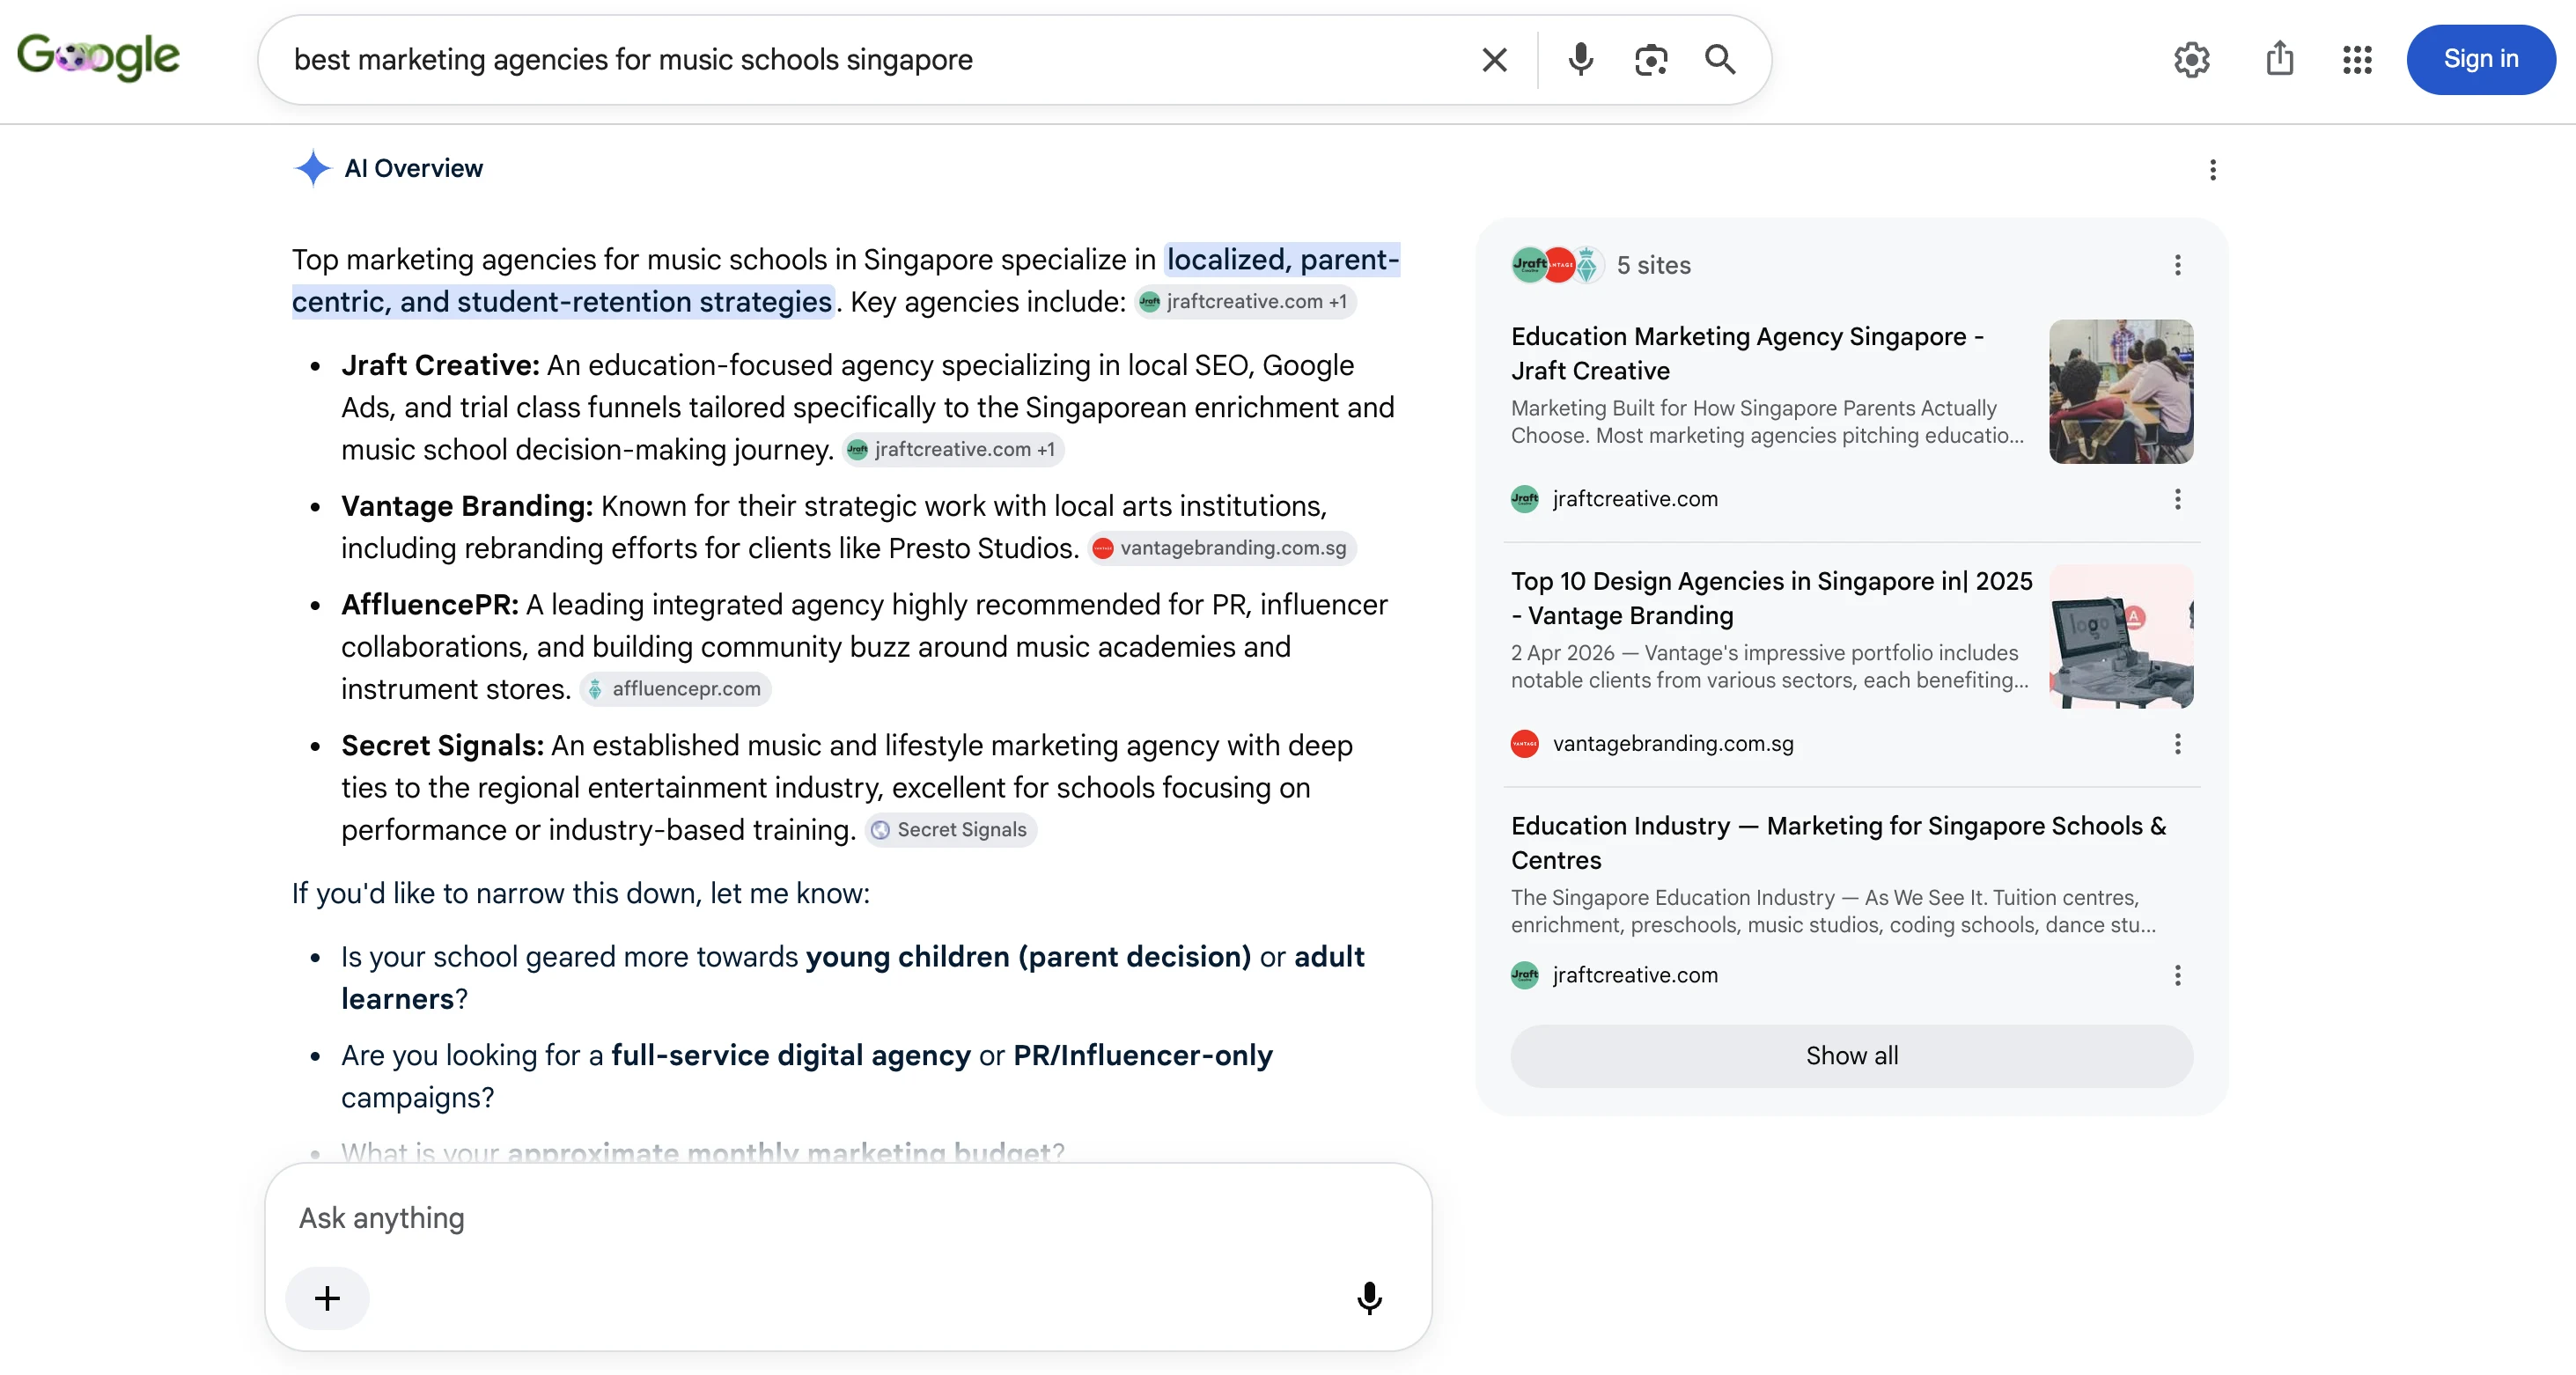Click the affluencepr.com source chip
Screen dimensions: 2576x1375
[675, 689]
